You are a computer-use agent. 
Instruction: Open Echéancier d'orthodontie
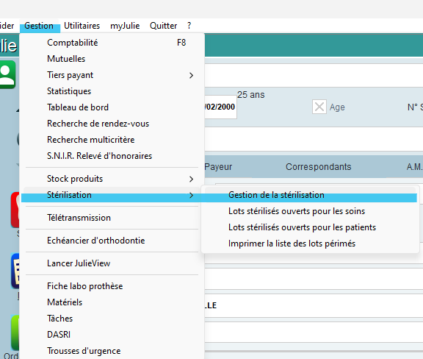(112, 241)
